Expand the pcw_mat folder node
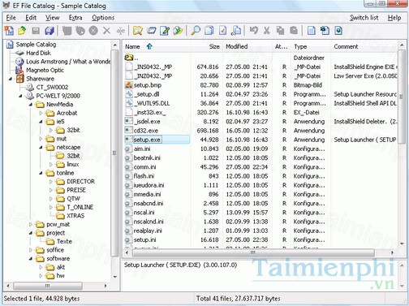The width and height of the screenshot is (409, 306). 31,224
